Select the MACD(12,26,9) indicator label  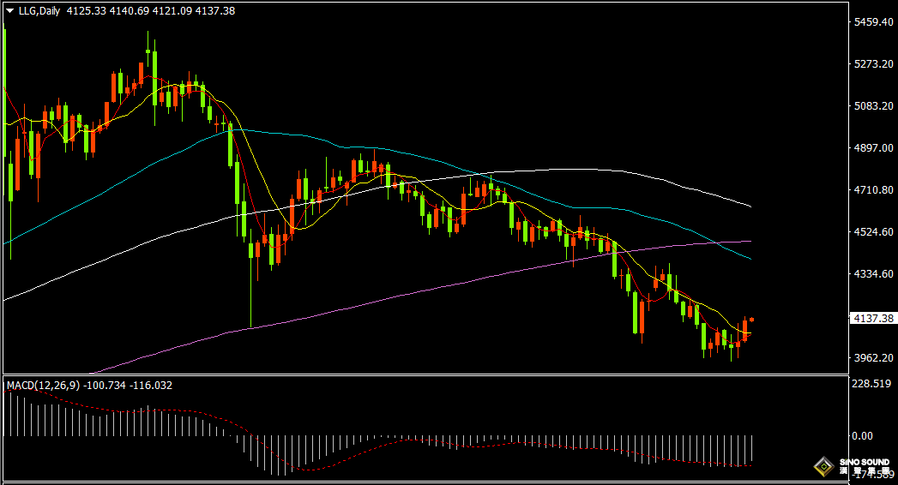click(44, 386)
